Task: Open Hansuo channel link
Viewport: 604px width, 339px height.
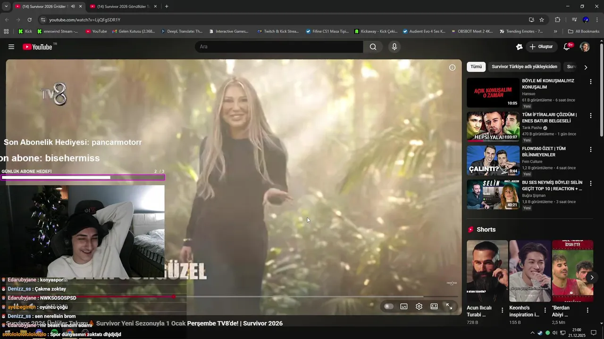Action: [528, 94]
